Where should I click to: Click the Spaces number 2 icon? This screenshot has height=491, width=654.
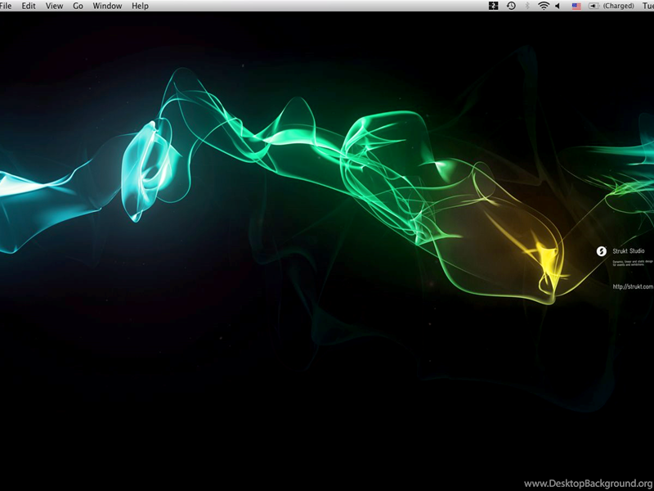pos(494,6)
